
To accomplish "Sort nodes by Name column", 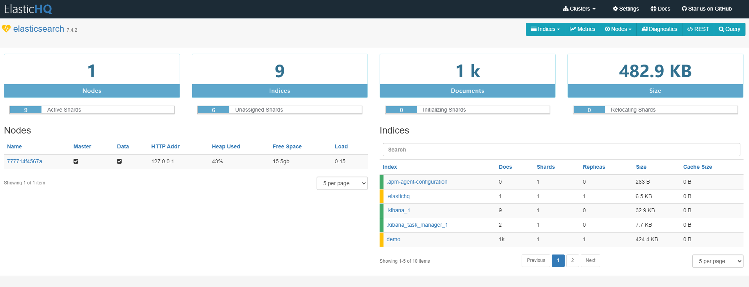I will coord(14,146).
